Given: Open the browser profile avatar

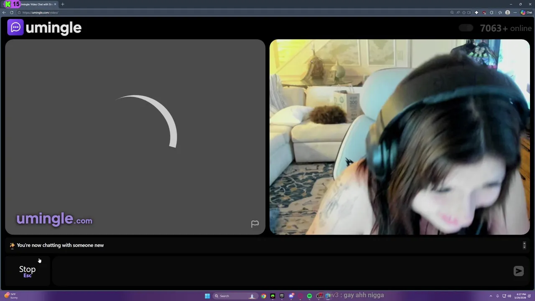Looking at the screenshot, I should click(507, 13).
